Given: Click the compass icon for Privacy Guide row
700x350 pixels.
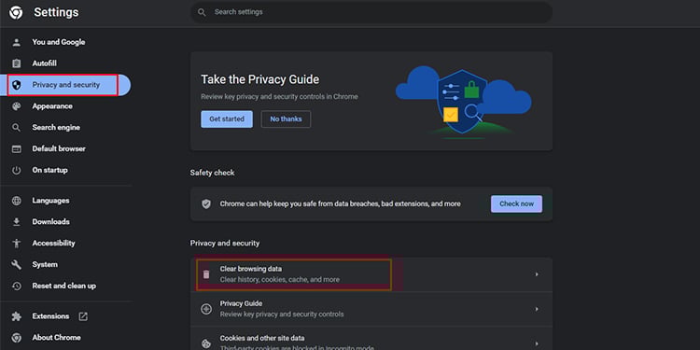Looking at the screenshot, I should point(206,309).
